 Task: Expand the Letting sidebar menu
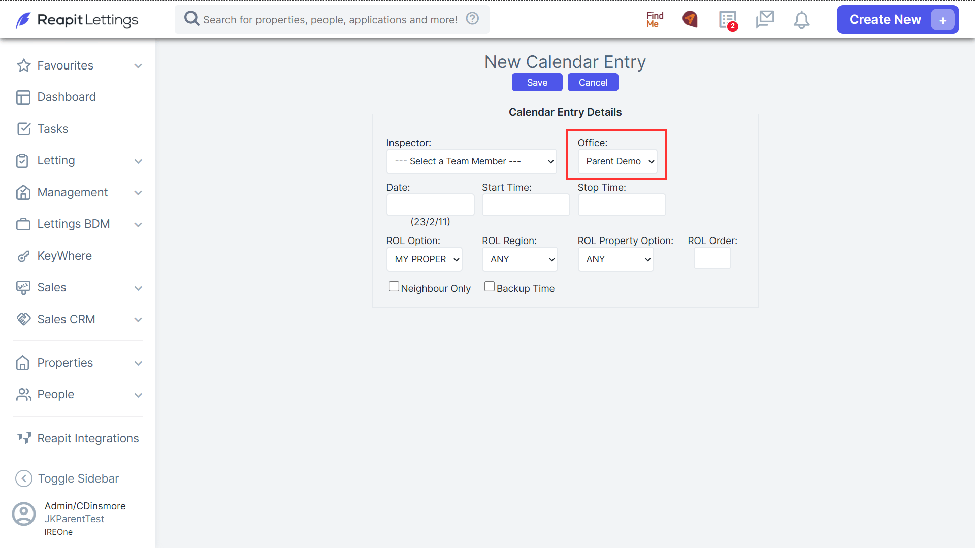click(79, 161)
